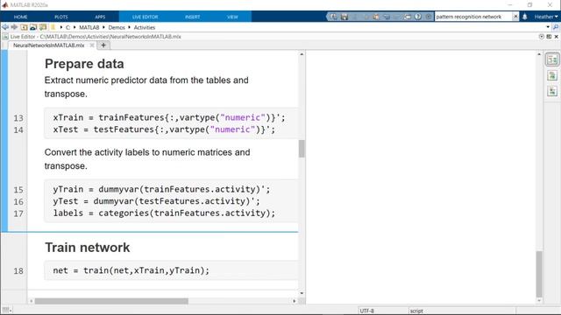Click the Help question mark icon
Image resolution: width=561 pixels, height=315 pixels.
pyautogui.click(x=418, y=17)
